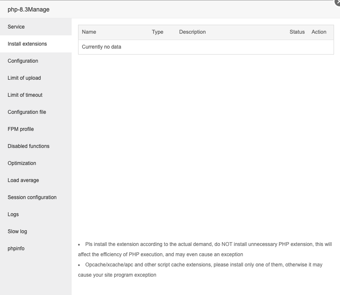Open the phpinfo tab
Screen dimensions: 340x295
[x=16, y=249]
